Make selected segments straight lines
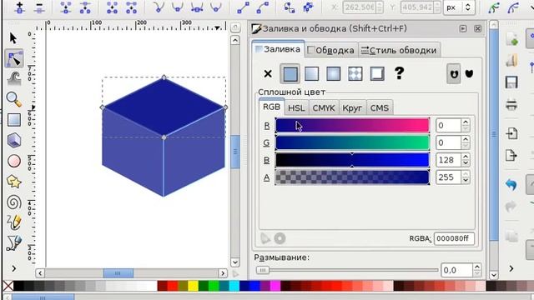Image resolution: width=534 pixels, height=300 pixels. (243, 7)
